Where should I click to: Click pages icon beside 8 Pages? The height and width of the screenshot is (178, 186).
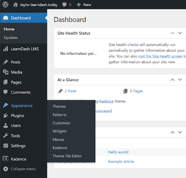pos(125,91)
